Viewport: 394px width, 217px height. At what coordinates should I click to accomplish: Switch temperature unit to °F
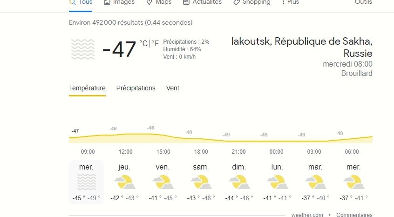coord(155,43)
